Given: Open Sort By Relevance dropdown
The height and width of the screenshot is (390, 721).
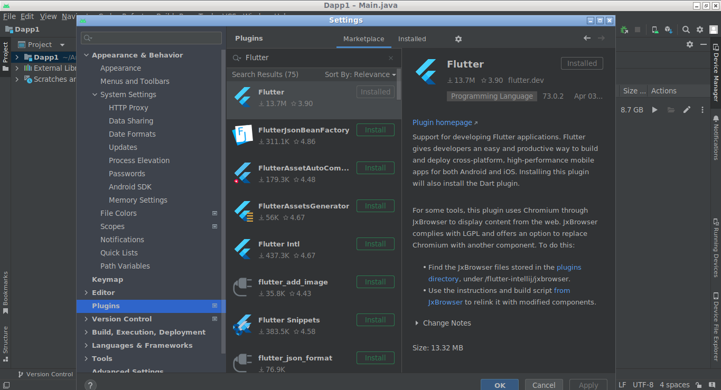Looking at the screenshot, I should click(x=360, y=74).
